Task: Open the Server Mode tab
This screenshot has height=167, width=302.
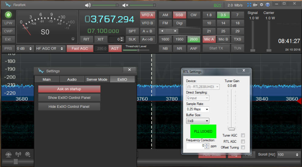Action: tap(97, 79)
